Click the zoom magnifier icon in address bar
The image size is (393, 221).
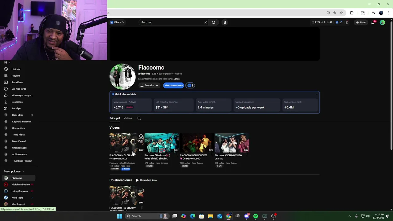point(335,13)
